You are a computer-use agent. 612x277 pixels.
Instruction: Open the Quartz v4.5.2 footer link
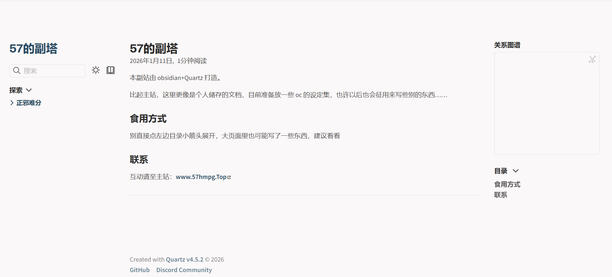click(x=184, y=259)
